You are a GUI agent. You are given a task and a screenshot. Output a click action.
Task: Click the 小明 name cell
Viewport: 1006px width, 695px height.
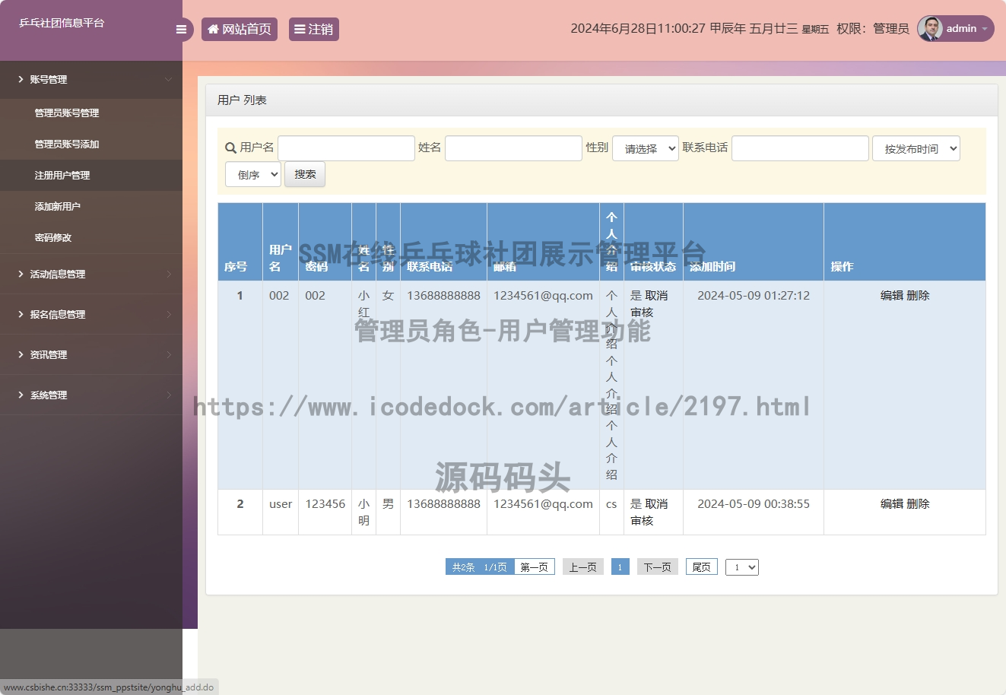pos(364,512)
